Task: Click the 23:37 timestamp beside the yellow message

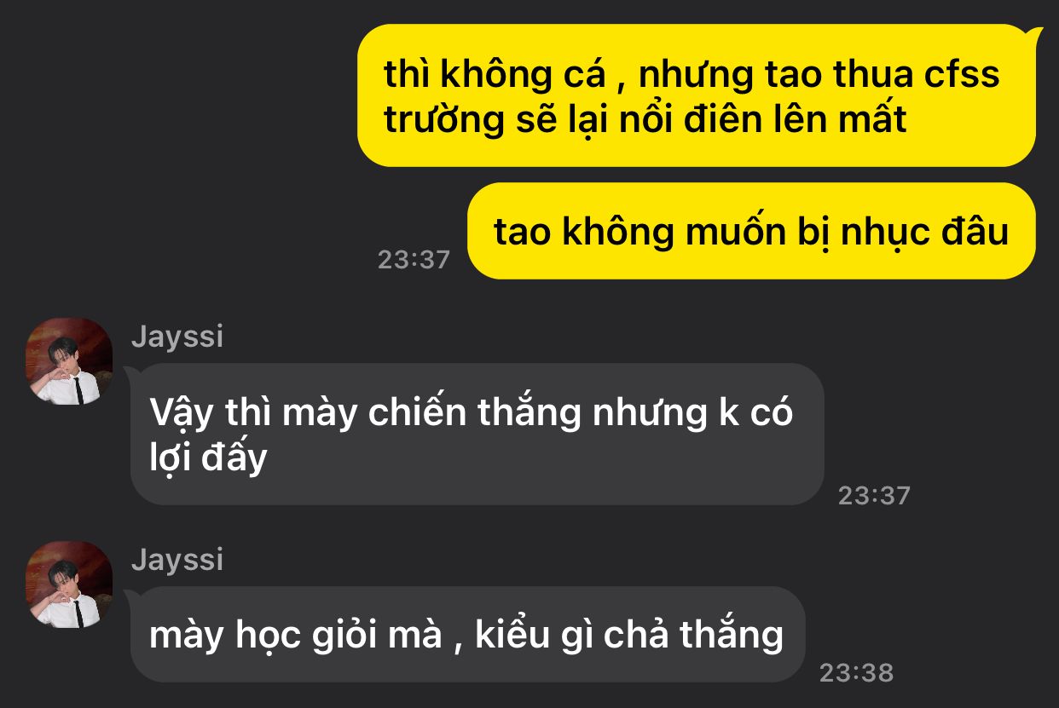Action: [x=414, y=260]
